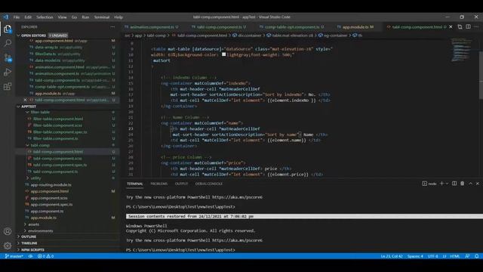Viewport: 483px width, 272px height.
Task: Click the editor minimap
Action: click(462, 50)
